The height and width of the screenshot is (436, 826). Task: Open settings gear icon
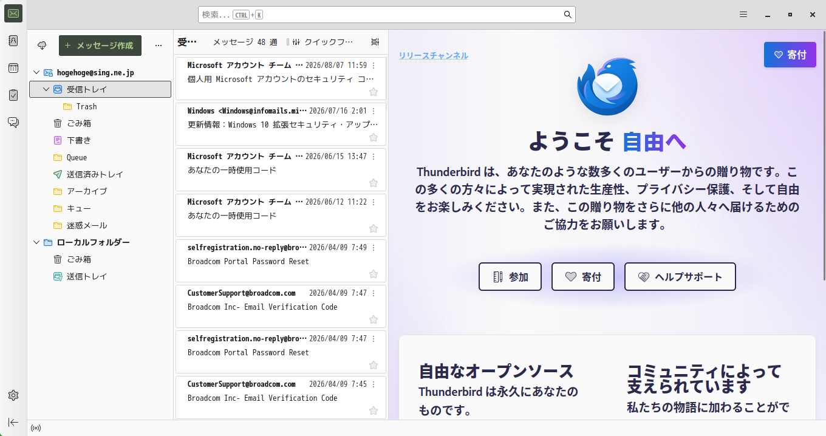tap(13, 395)
